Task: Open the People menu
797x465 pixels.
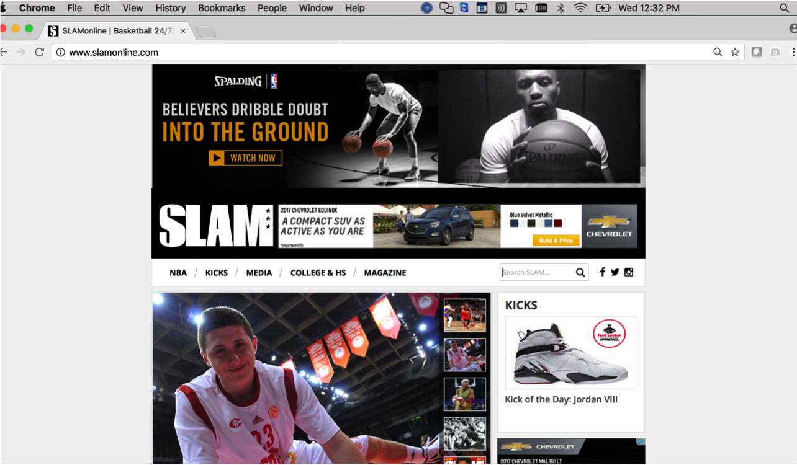Action: 272,8
